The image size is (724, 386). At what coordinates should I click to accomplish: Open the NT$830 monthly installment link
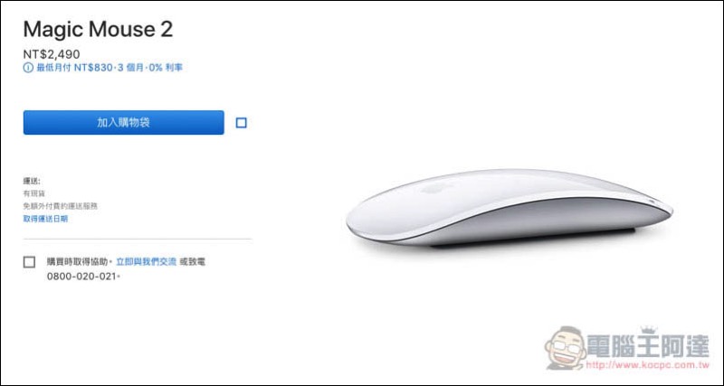[x=110, y=68]
